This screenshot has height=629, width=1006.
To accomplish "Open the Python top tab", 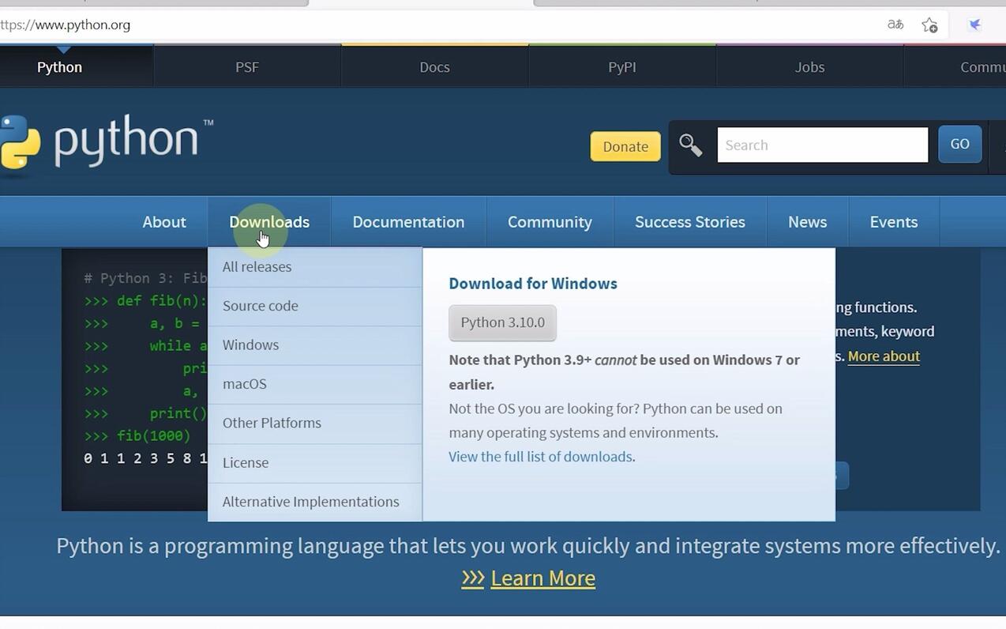I will click(59, 67).
